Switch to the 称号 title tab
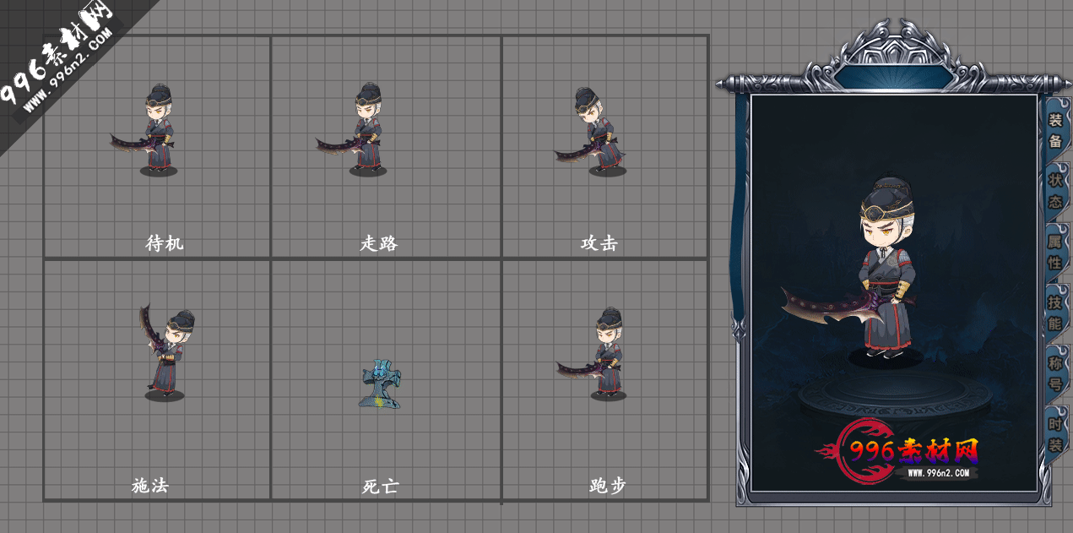Image resolution: width=1073 pixels, height=533 pixels. pos(1055,373)
